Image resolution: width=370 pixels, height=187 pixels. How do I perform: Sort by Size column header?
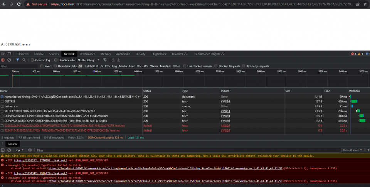[304, 91]
